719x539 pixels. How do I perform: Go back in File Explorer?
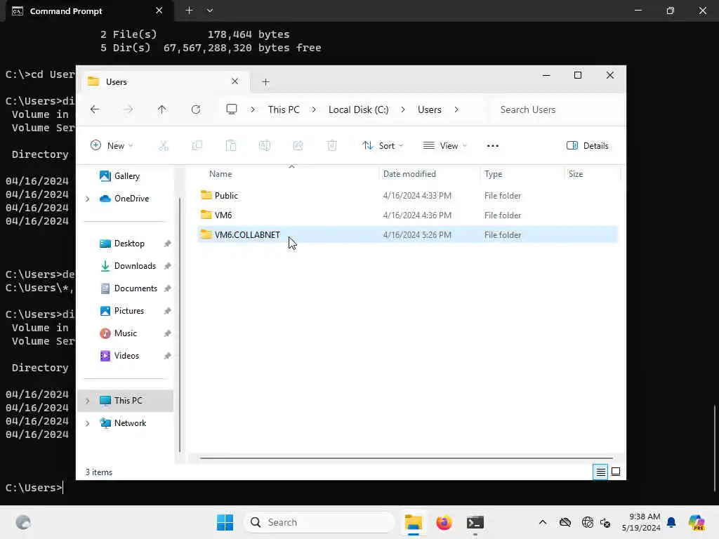pyautogui.click(x=95, y=109)
